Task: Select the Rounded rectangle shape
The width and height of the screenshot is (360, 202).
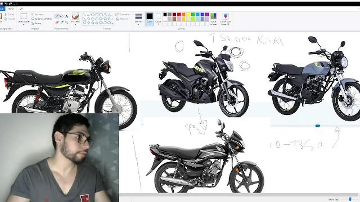Action: point(101,15)
